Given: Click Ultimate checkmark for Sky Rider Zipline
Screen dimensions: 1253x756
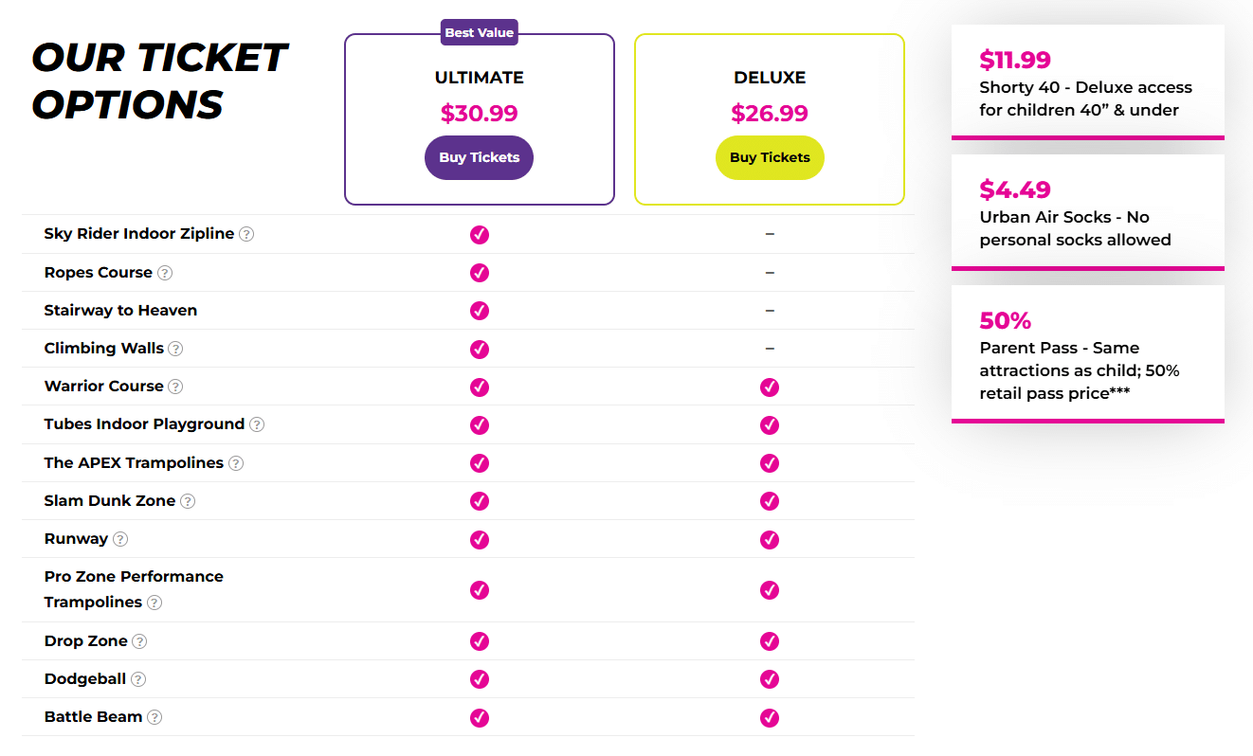Looking at the screenshot, I should 480,234.
